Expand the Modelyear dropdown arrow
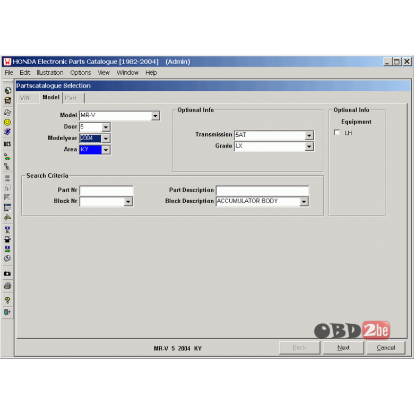Viewport: 414px width, 414px height. [106, 139]
